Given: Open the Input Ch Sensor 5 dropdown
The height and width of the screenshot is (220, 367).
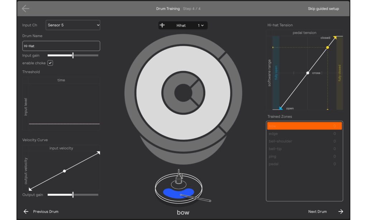Looking at the screenshot, I should [73, 25].
